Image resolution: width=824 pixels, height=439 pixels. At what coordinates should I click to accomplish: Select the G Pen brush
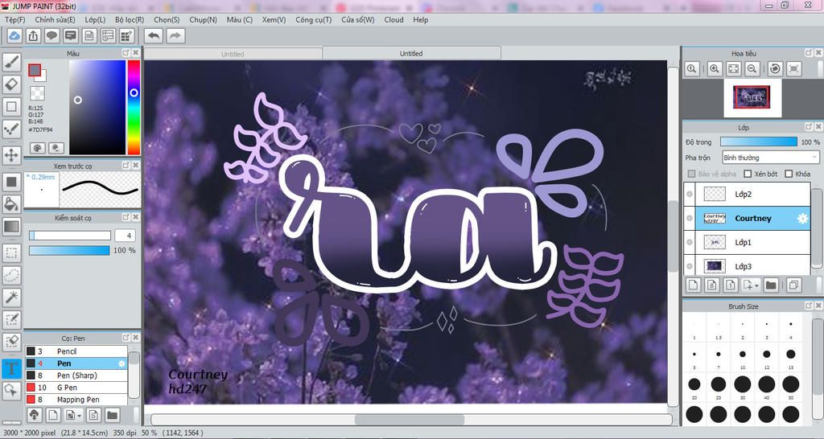click(x=76, y=388)
